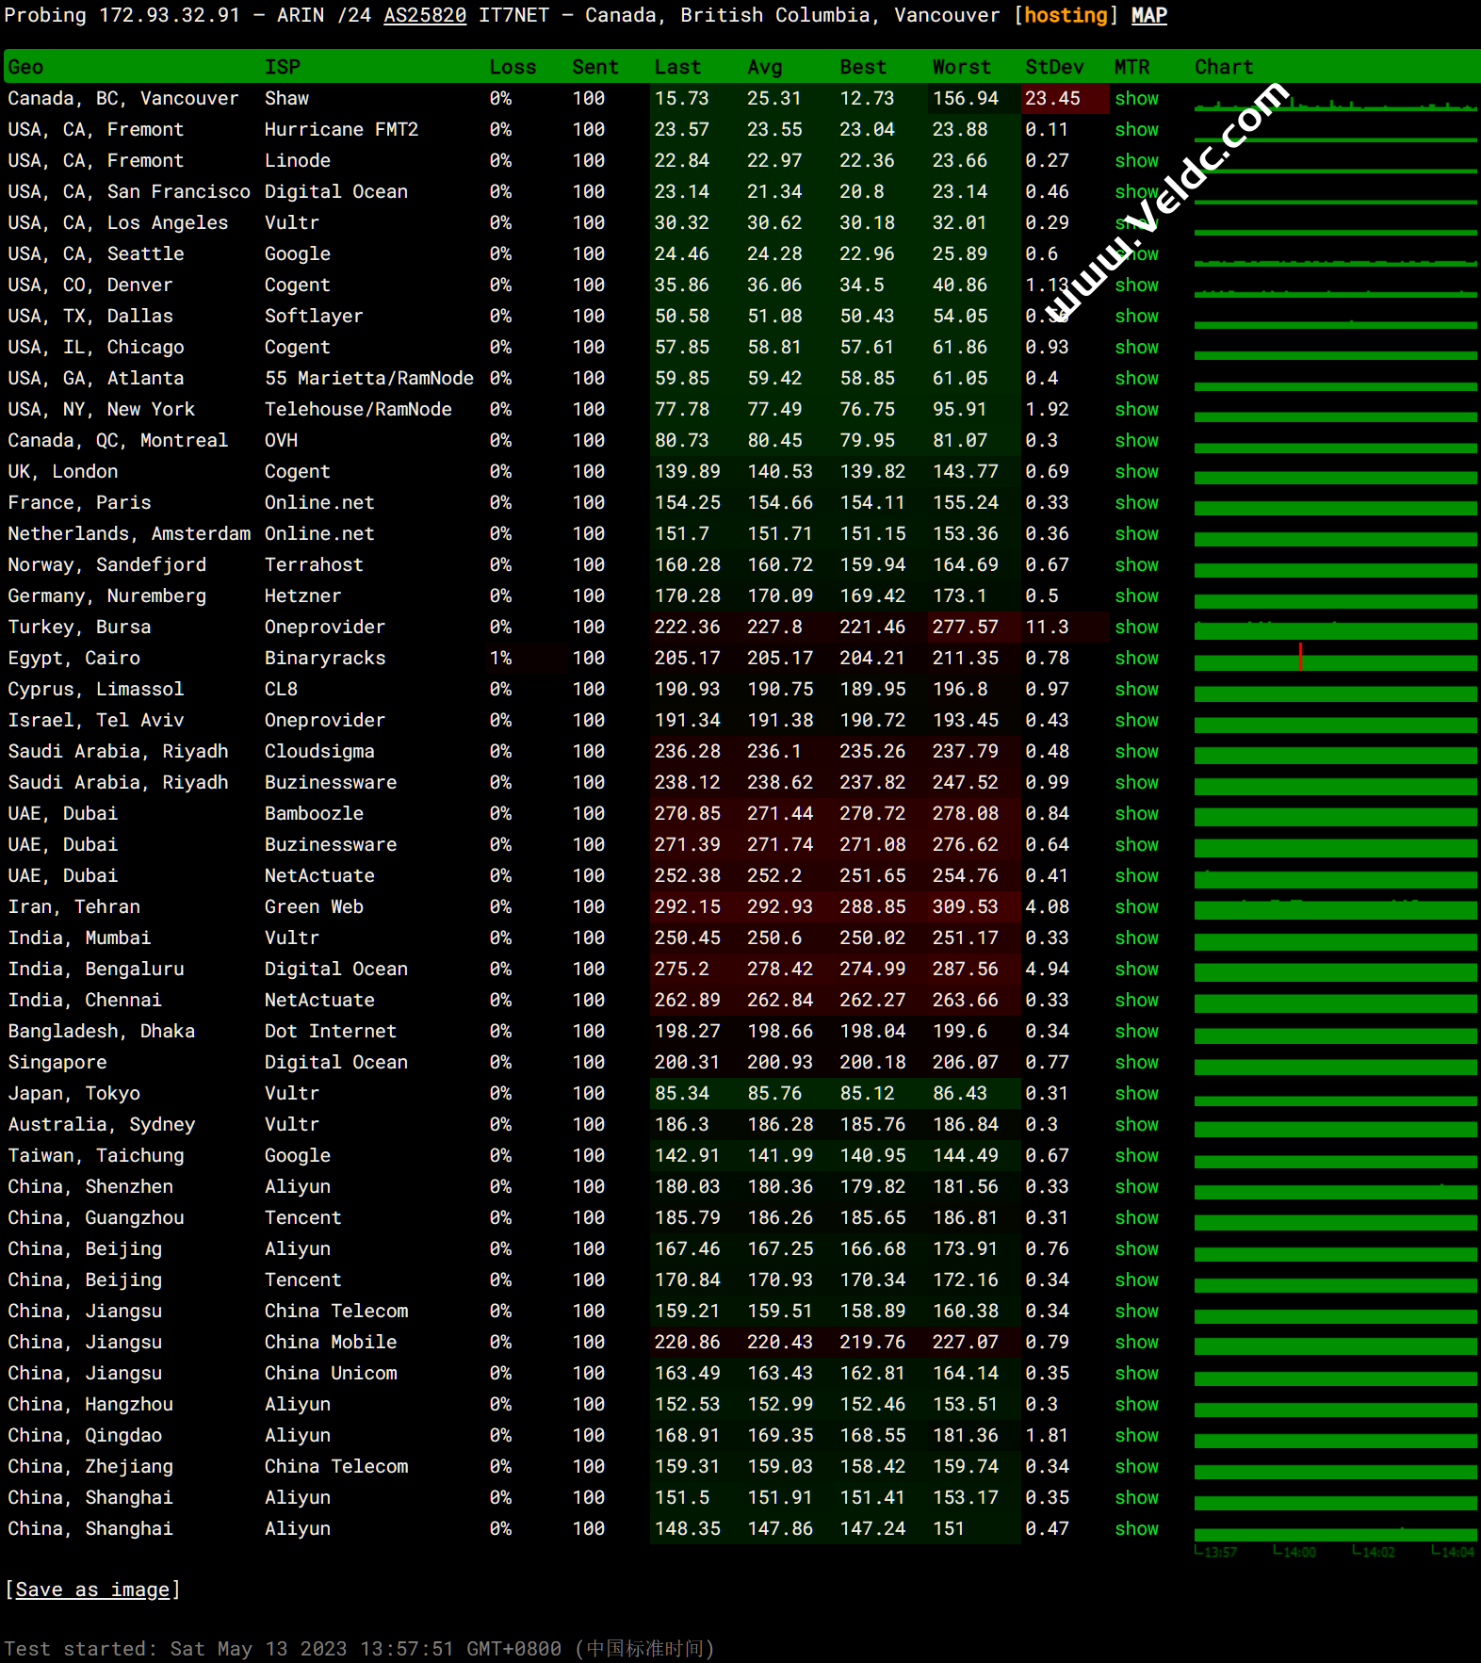The height and width of the screenshot is (1663, 1481).
Task: Show MTR for Cyprus, Limassol
Action: click(1136, 689)
